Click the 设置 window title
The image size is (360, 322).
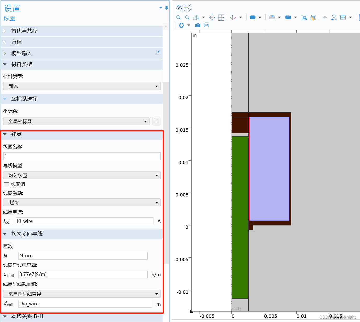[x=12, y=8]
